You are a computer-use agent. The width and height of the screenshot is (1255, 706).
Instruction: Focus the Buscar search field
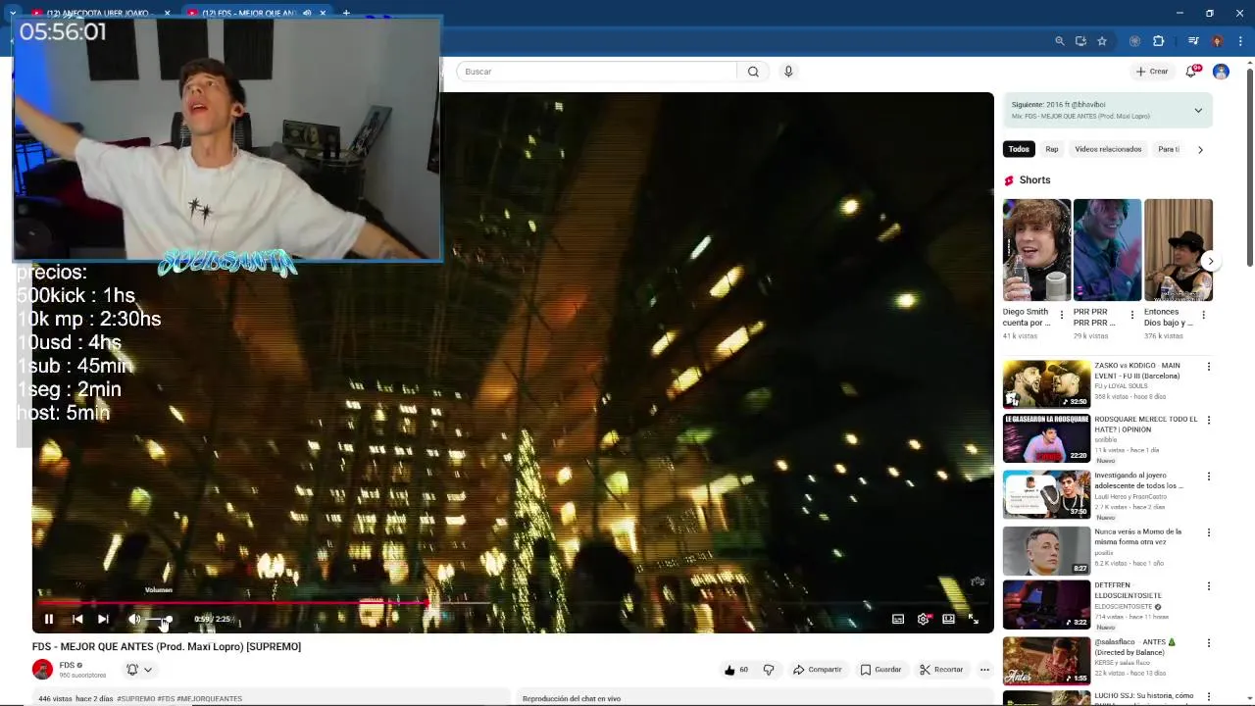pos(596,72)
